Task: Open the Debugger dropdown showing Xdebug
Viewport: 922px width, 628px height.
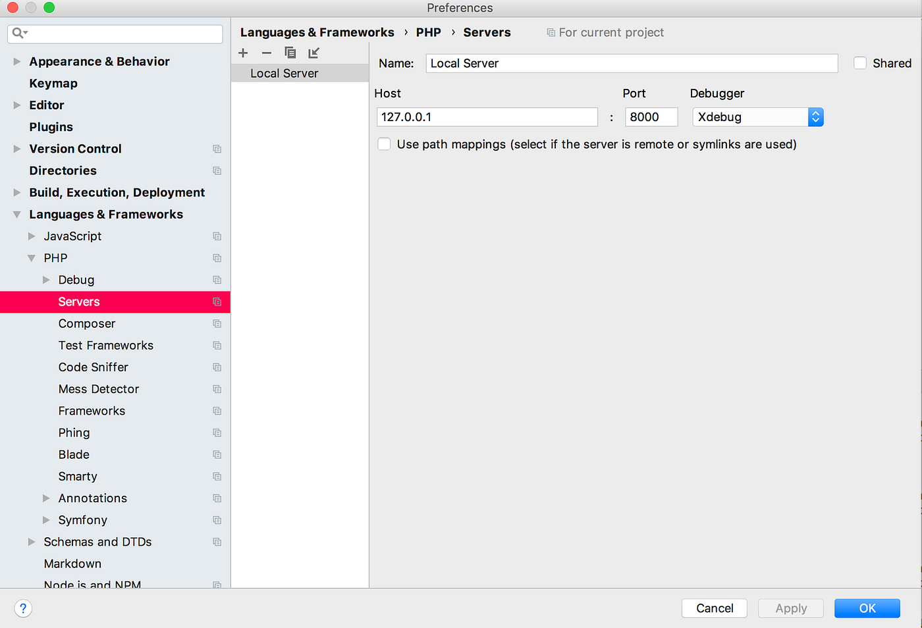Action: [751, 117]
